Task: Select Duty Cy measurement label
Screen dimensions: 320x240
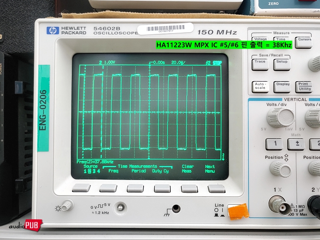Action: (160, 171)
